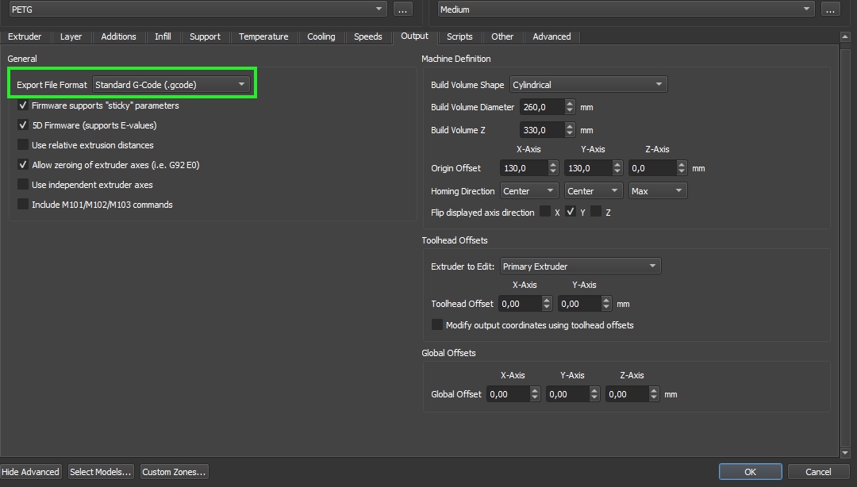Screen dimensions: 857x487
Task: Open Z-axis Homing Direction Max dropdown
Action: click(657, 191)
